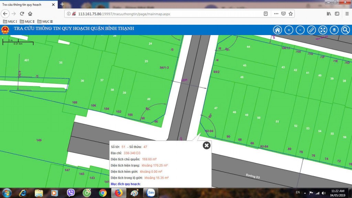
Task: Click area value 169.60 m²
Action: click(149, 159)
